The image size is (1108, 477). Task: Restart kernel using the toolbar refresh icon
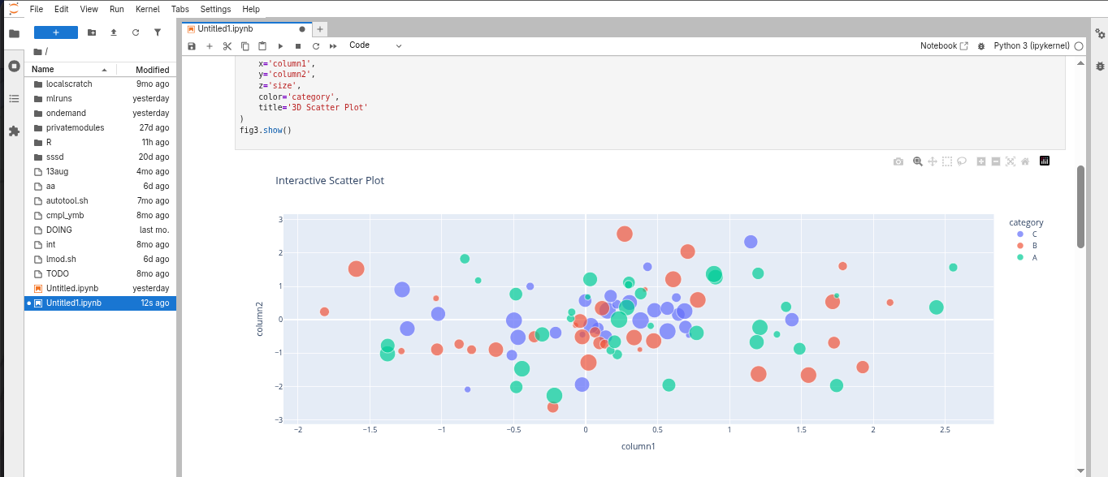tap(315, 46)
